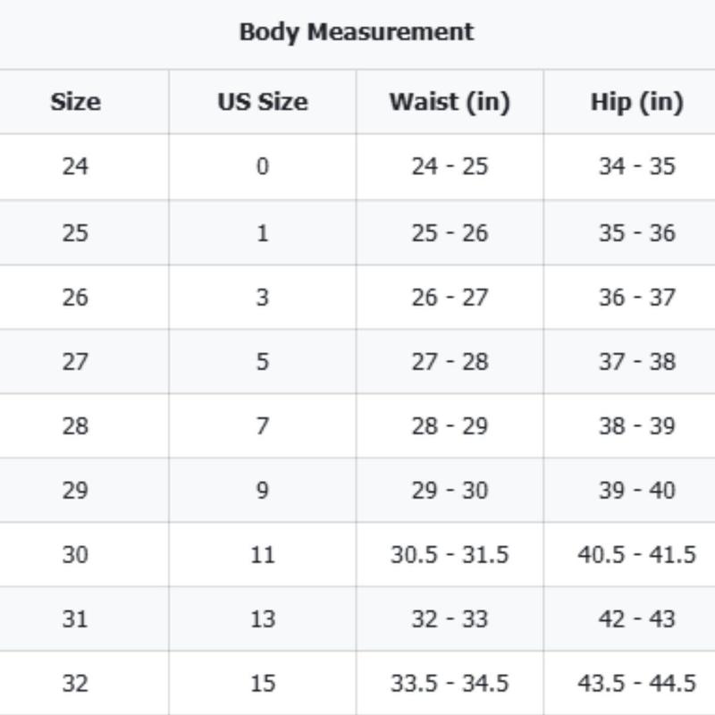The height and width of the screenshot is (715, 715).
Task: Click the 33.5 - 34.5 waist cell
Action: [x=450, y=683]
